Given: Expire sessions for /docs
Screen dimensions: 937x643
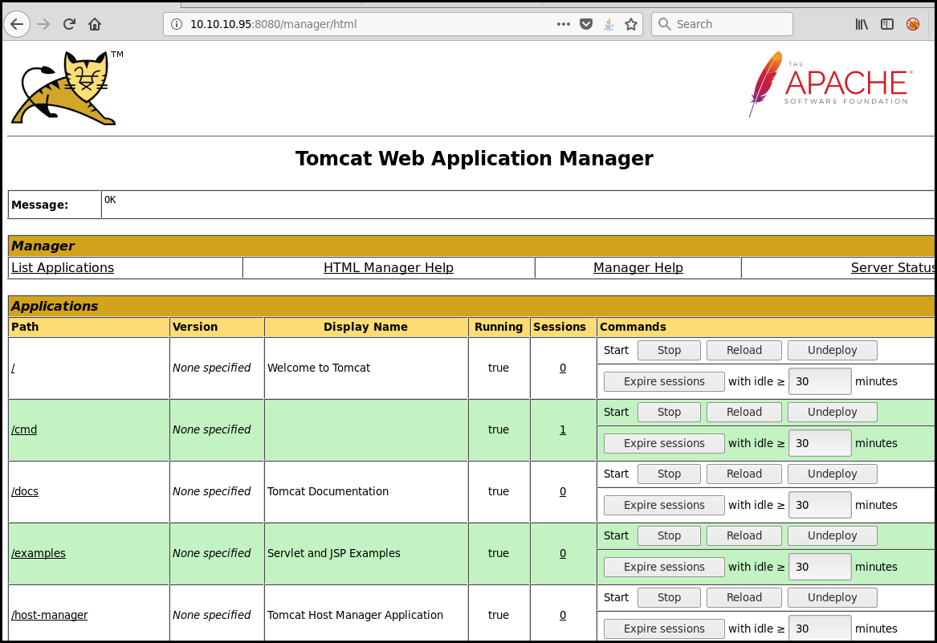Looking at the screenshot, I should point(664,505).
